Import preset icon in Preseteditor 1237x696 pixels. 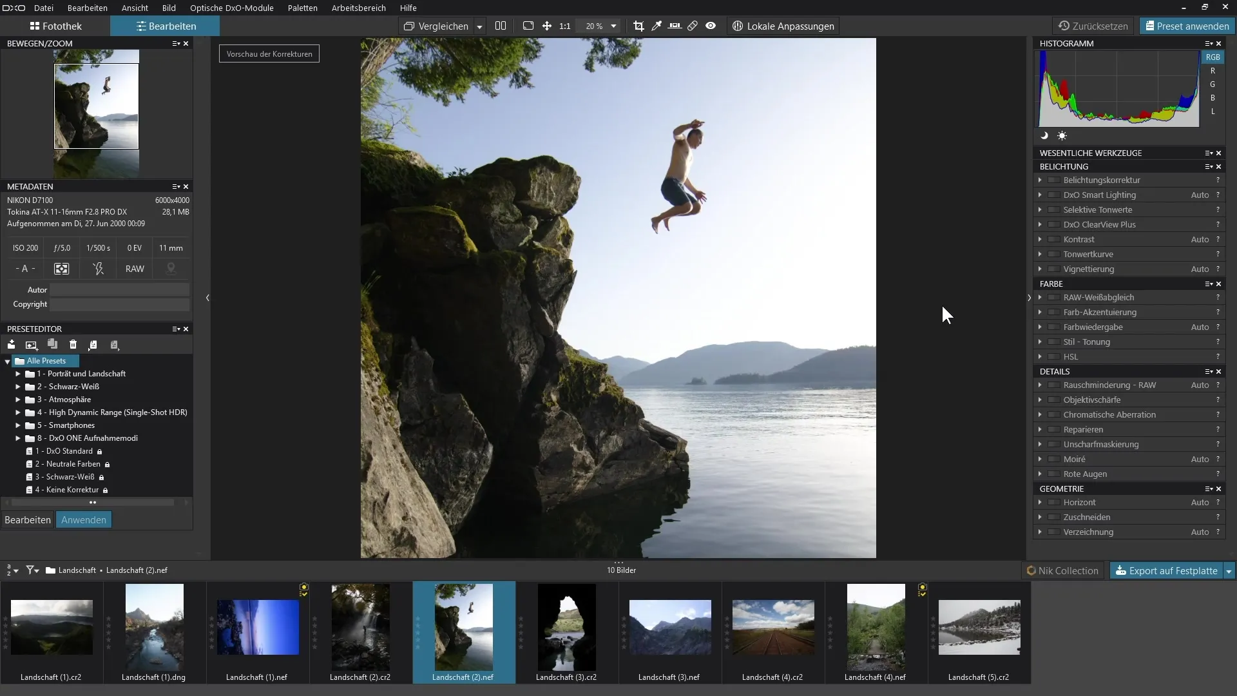click(x=12, y=345)
